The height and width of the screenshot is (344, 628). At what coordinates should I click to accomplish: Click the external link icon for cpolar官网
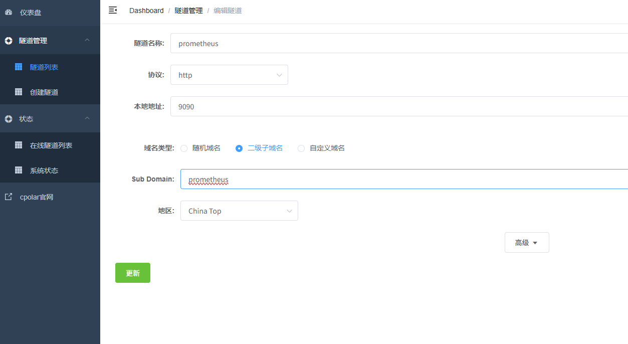[x=9, y=197]
